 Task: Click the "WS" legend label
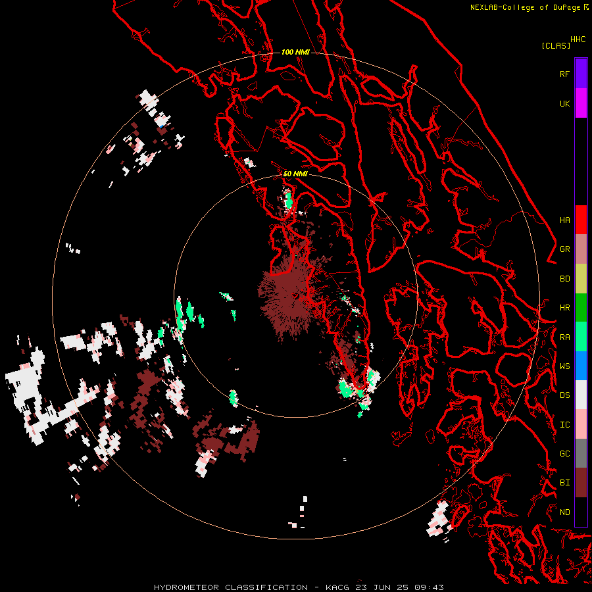(564, 366)
